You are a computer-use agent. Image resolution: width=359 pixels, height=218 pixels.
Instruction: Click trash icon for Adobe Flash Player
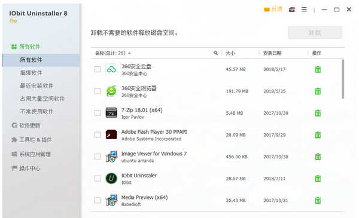(x=318, y=135)
